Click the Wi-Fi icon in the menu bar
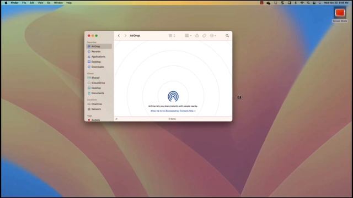Image resolution: width=353 pixels, height=198 pixels. pyautogui.click(x=302, y=3)
